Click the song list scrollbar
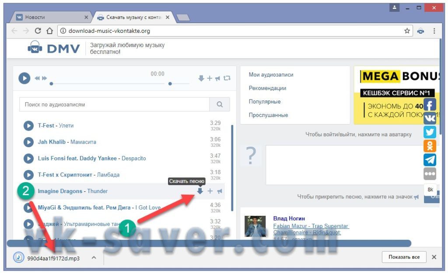Viewport: 448px width, 273px height. [x=232, y=168]
